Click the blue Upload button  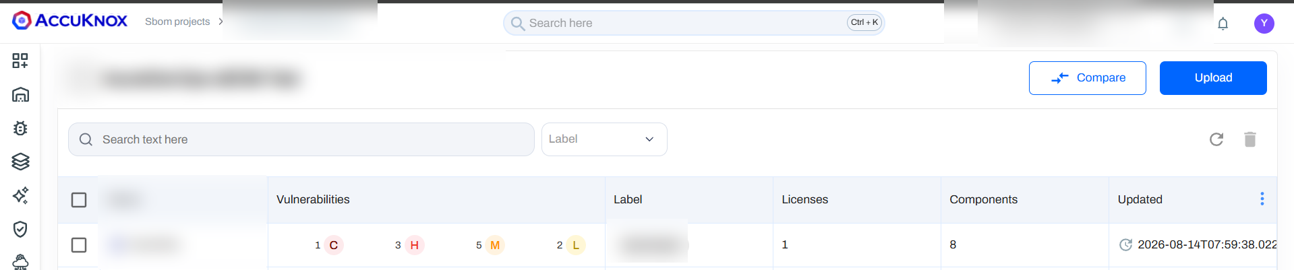pos(1213,78)
